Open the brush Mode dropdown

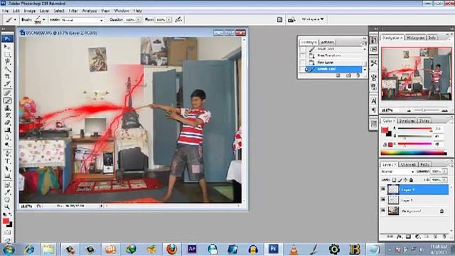click(x=82, y=20)
